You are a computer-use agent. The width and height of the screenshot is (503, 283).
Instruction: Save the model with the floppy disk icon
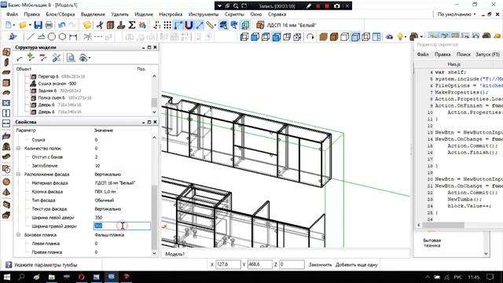point(38,25)
